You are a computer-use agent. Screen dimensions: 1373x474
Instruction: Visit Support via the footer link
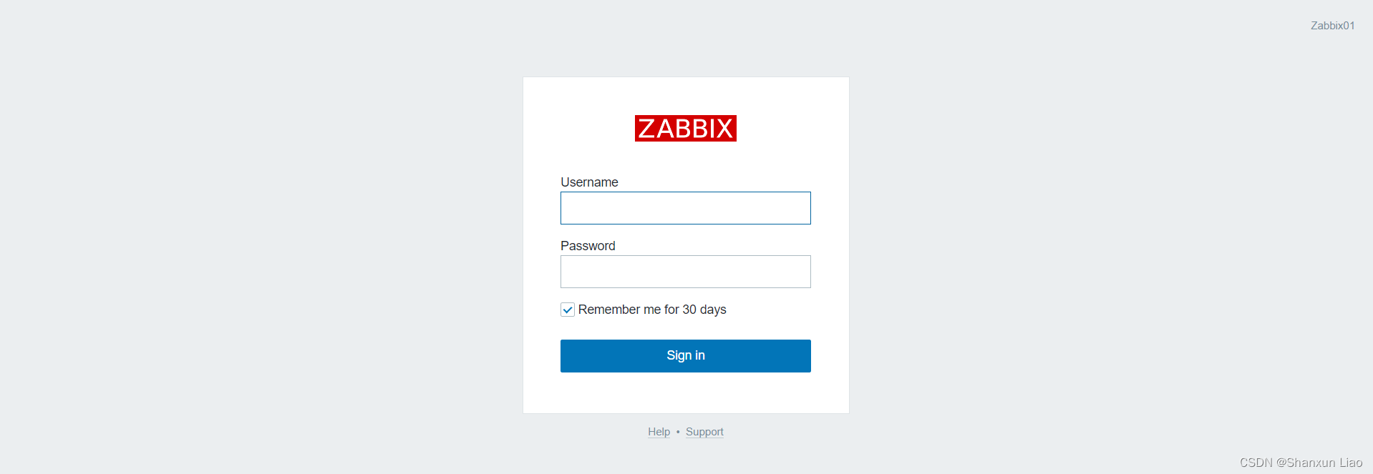click(x=704, y=431)
